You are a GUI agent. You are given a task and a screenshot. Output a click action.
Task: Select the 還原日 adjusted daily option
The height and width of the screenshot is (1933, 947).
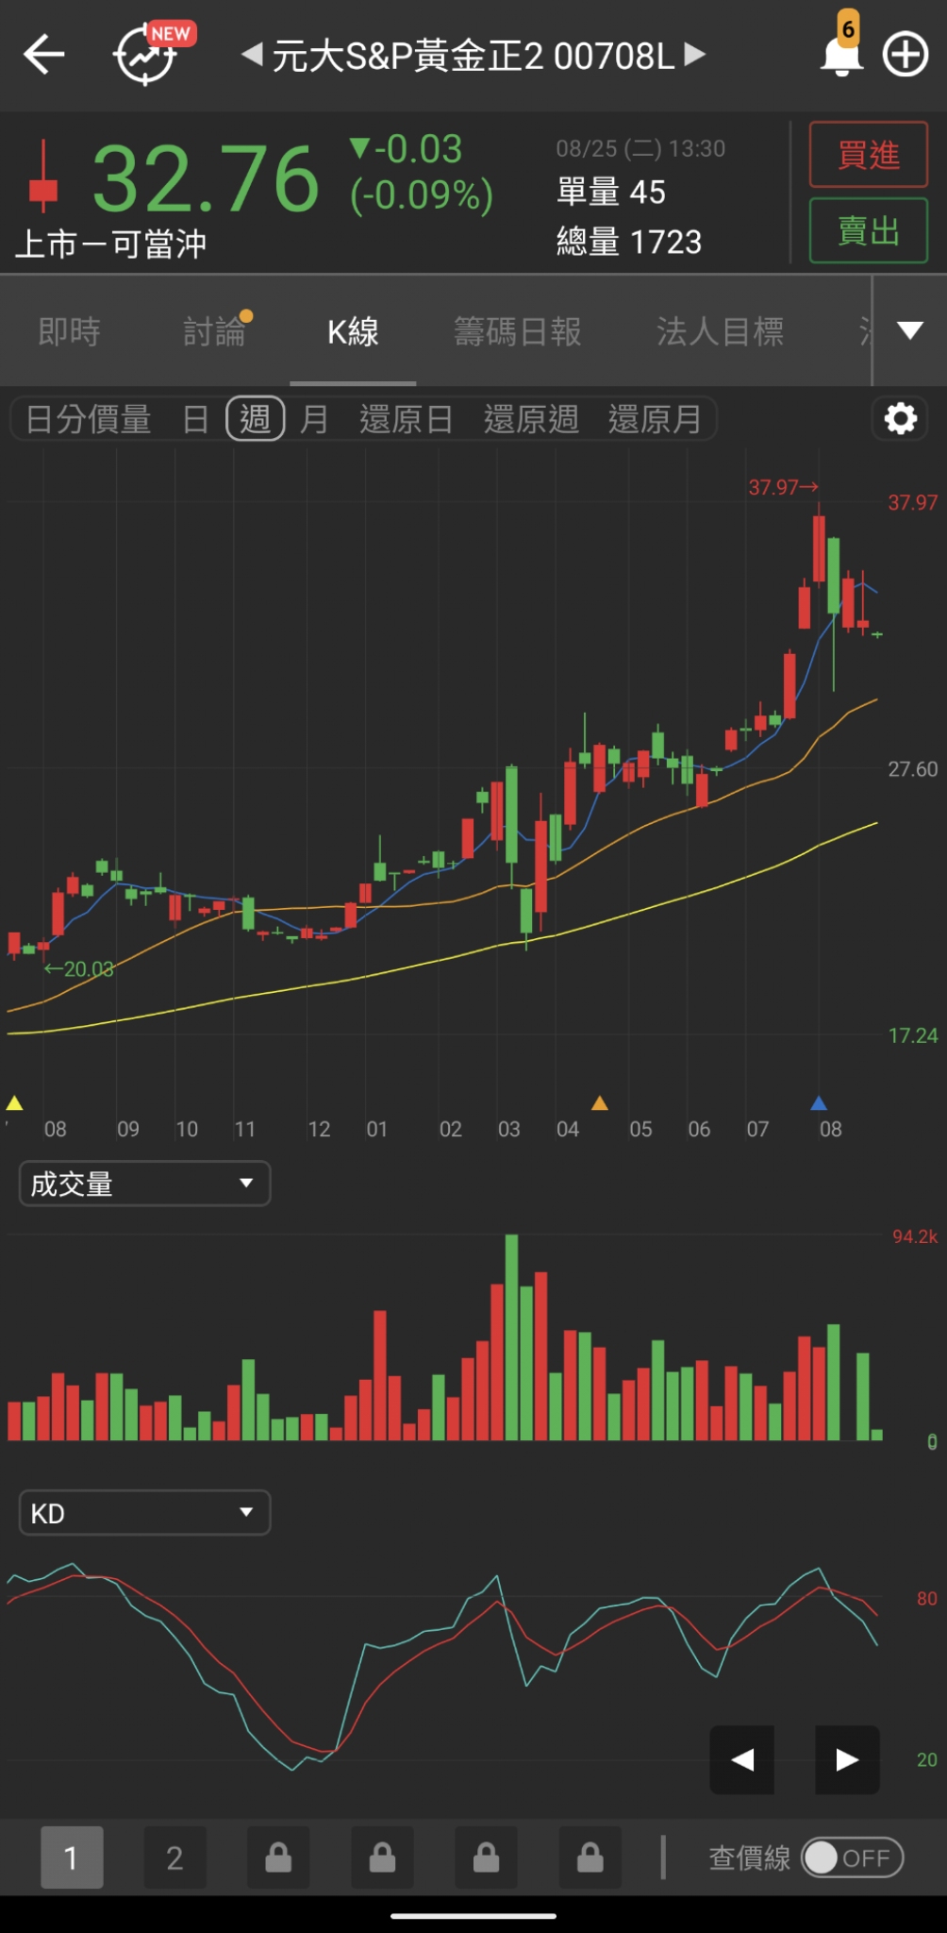406,419
